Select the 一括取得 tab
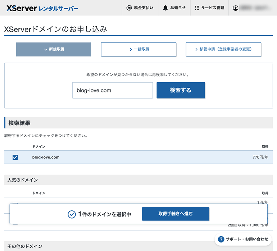277x251 pixels. (138, 49)
